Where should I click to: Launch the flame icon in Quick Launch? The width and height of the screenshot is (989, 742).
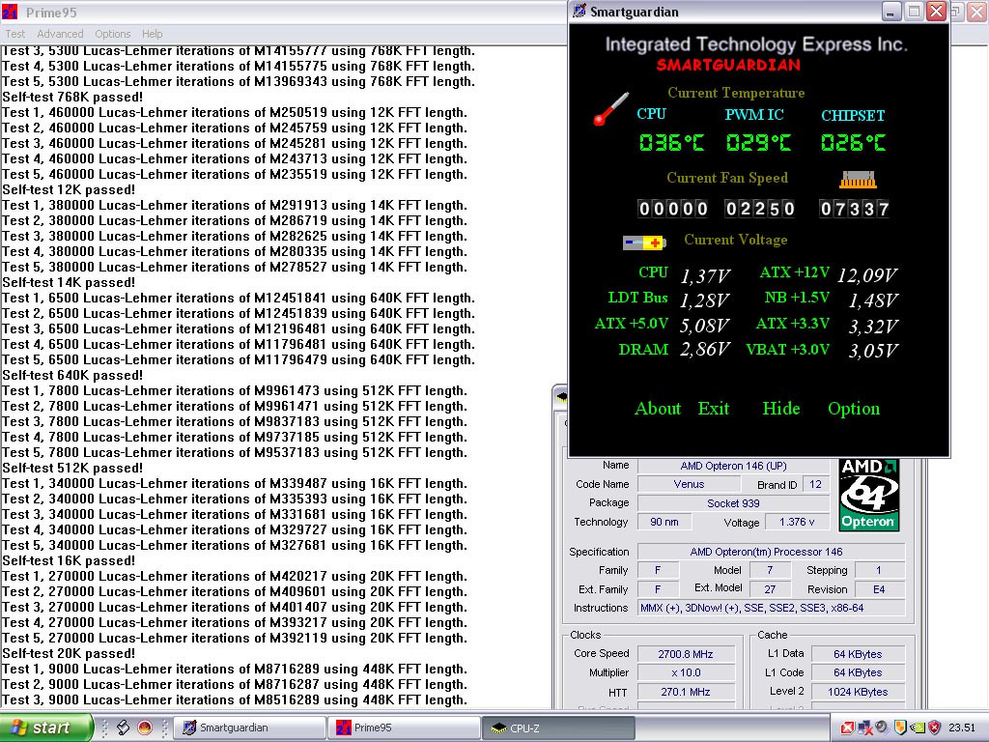pos(145,728)
